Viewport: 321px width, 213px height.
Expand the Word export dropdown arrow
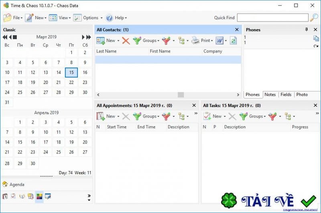pos(226,40)
